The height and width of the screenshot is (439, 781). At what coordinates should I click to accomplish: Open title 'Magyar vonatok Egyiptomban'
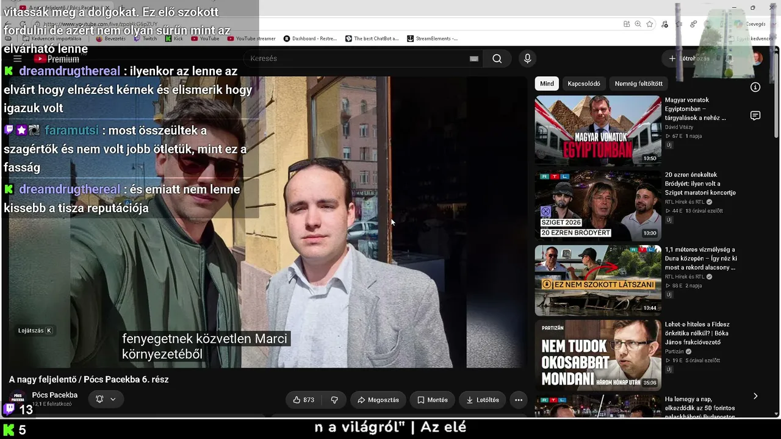tap(696, 109)
